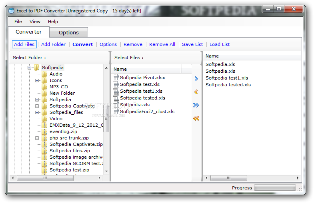
Task: Click the Name column header in the right list
Action: point(252,56)
